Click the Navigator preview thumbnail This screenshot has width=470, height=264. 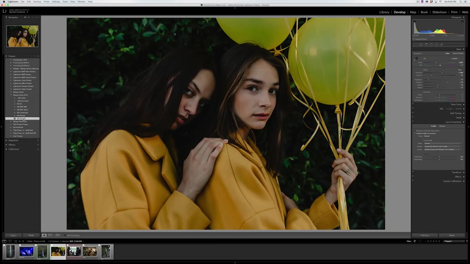pyautogui.click(x=22, y=36)
